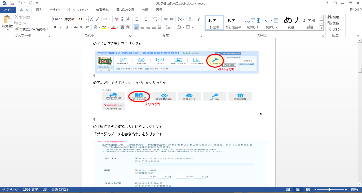Viewport: 362px width, 193px height.
Task: Apply the 見出し 1 style
Action: [x=253, y=23]
